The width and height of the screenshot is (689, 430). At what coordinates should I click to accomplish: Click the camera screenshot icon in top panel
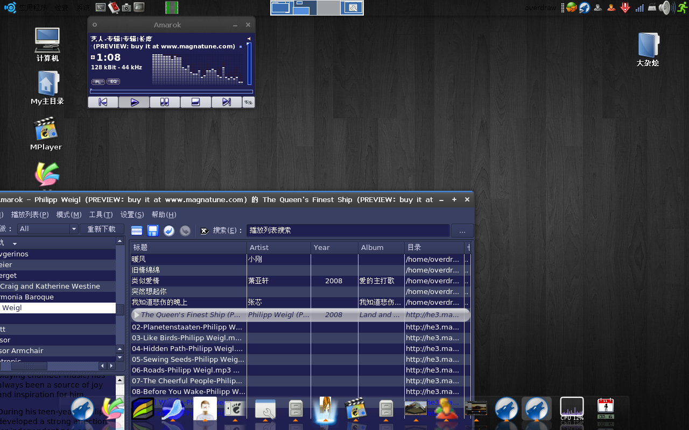[126, 8]
